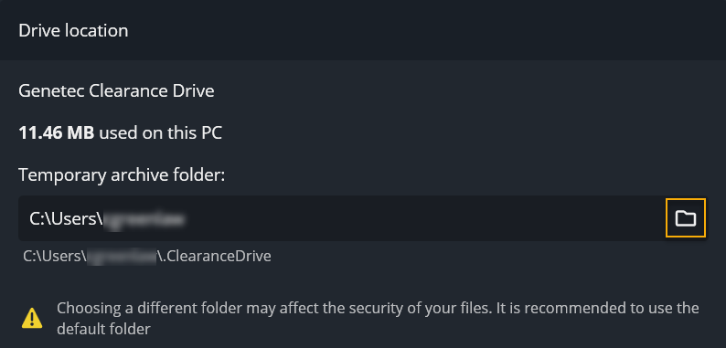Click the 'used on this PC' text
The height and width of the screenshot is (348, 726).
tap(161, 133)
